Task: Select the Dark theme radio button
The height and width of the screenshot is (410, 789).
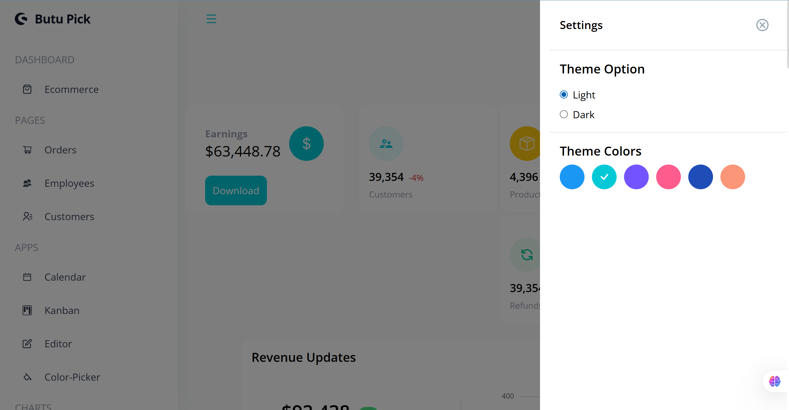Action: coord(564,114)
